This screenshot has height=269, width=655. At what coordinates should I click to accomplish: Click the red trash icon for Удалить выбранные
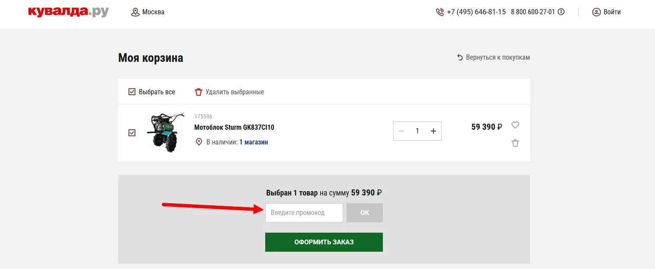pos(199,92)
